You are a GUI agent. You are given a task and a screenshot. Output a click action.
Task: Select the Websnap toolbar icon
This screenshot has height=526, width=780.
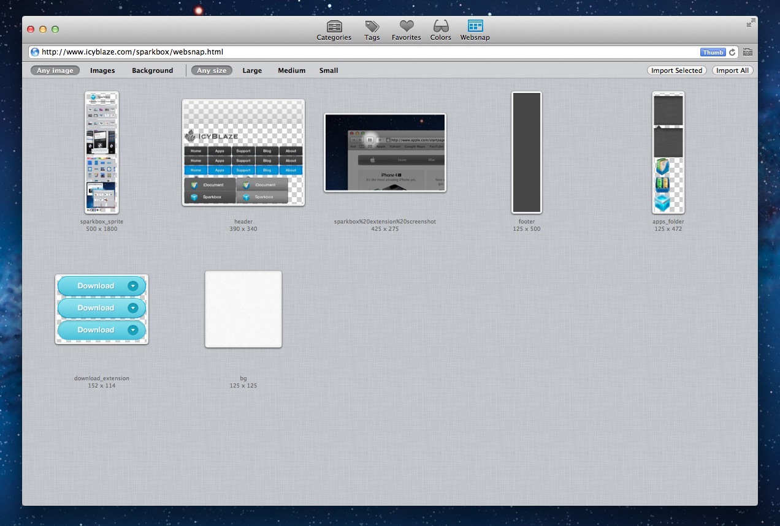click(x=475, y=30)
